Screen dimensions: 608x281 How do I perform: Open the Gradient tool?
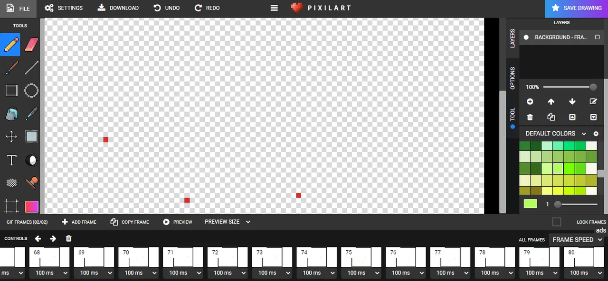click(31, 206)
